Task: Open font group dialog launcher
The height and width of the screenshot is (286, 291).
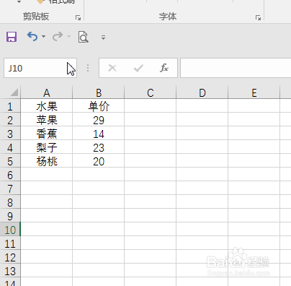Action: (x=258, y=17)
